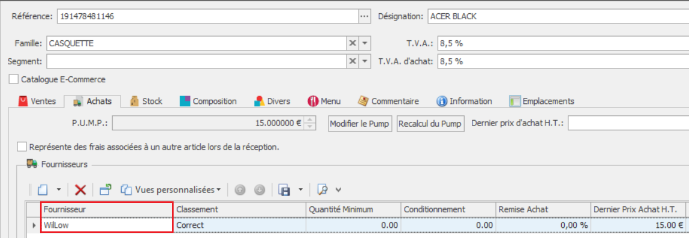Click Recalcul du Pump button
This screenshot has width=689, height=238.
tap(430, 124)
